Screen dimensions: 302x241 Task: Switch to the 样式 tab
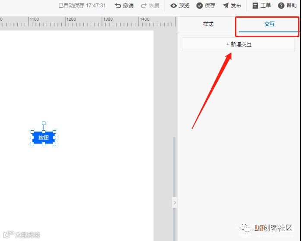208,24
